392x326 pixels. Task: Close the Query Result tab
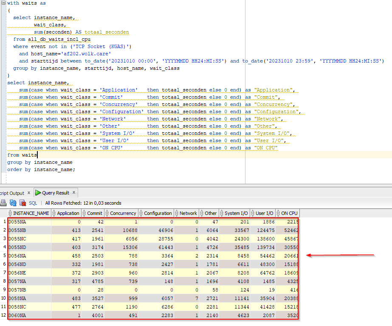74,193
